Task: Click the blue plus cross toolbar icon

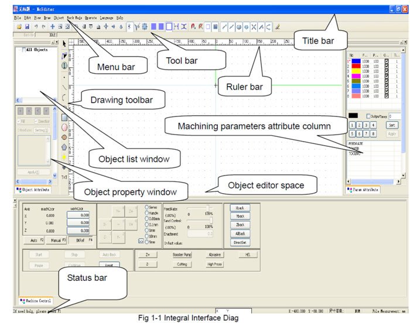Action: coord(53,27)
